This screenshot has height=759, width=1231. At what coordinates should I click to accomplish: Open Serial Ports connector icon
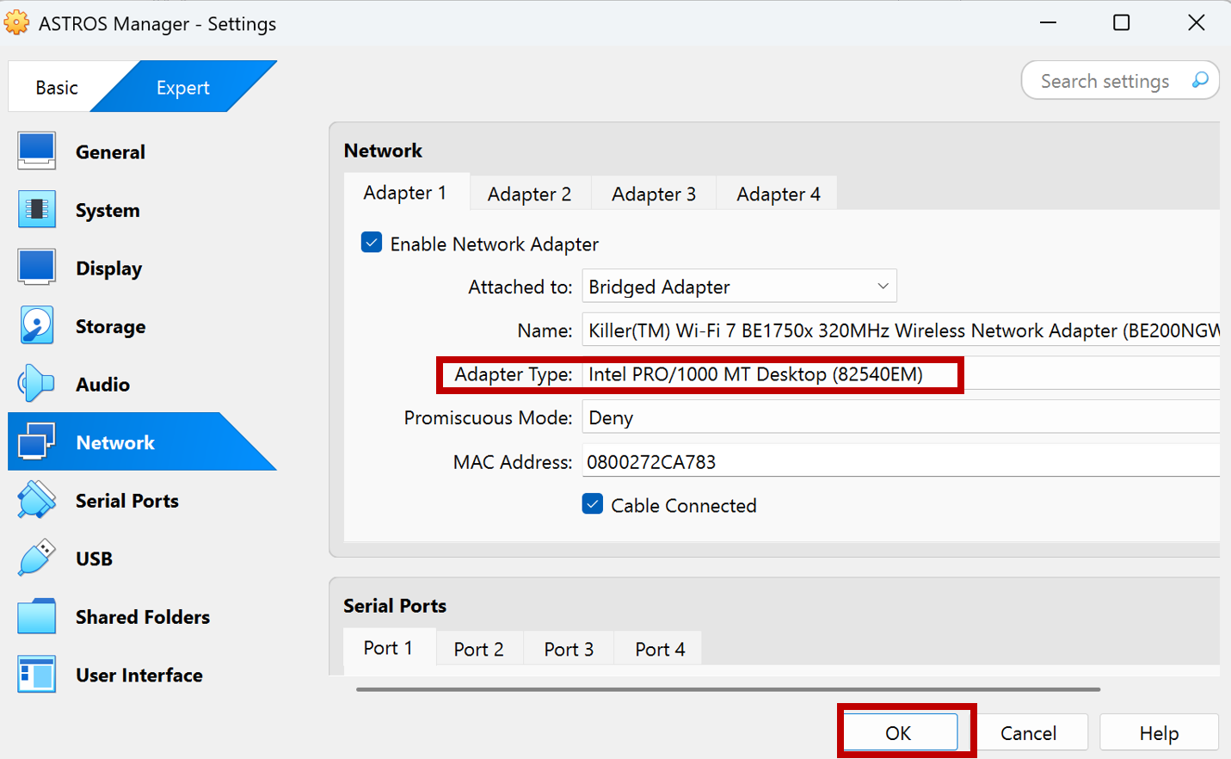coord(36,500)
